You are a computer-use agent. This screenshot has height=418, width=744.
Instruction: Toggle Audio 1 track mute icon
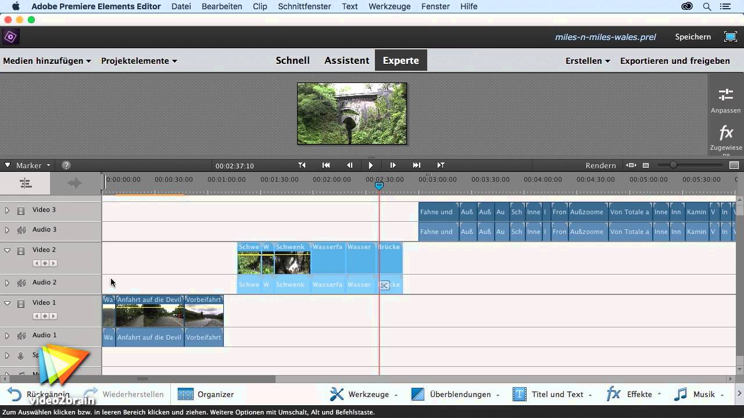click(x=22, y=336)
